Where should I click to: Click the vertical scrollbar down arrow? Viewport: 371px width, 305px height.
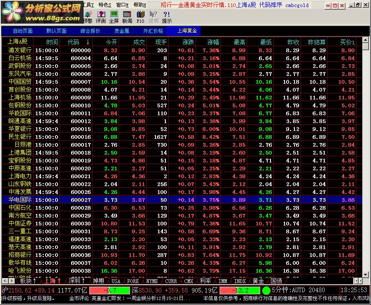pyautogui.click(x=365, y=274)
